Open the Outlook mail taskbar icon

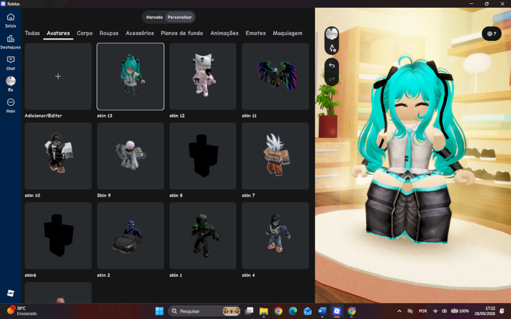pos(307,311)
